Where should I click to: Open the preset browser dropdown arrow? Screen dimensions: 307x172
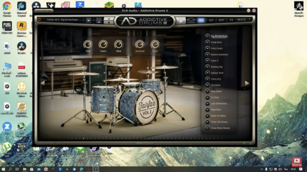[89, 20]
